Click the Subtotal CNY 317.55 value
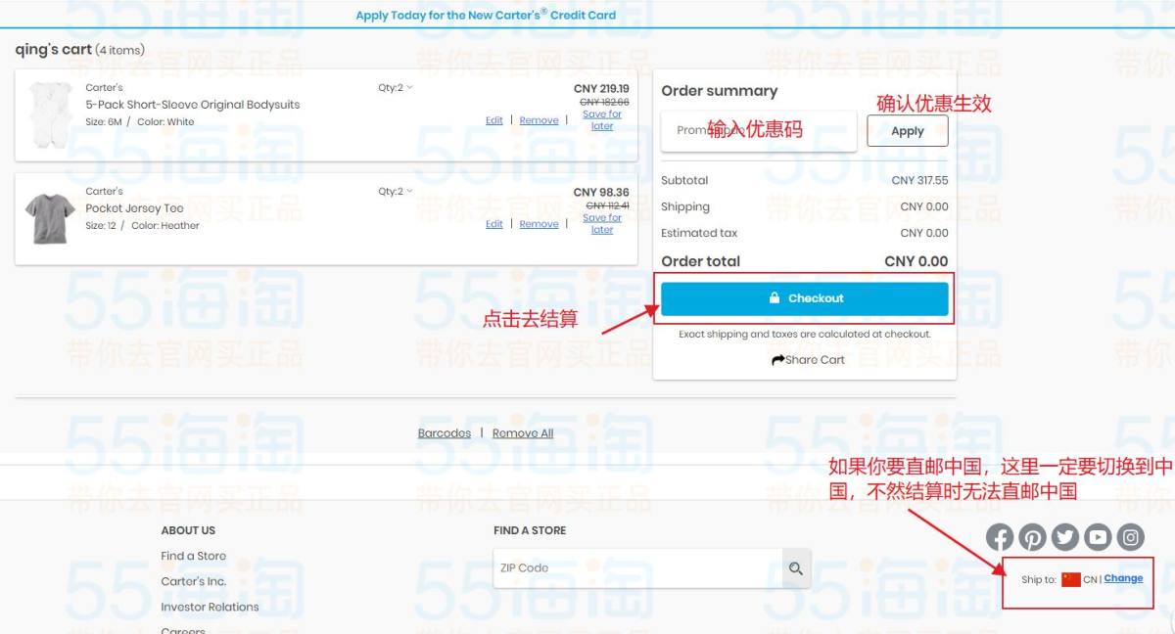Screen dimensions: 1175x634 919,181
